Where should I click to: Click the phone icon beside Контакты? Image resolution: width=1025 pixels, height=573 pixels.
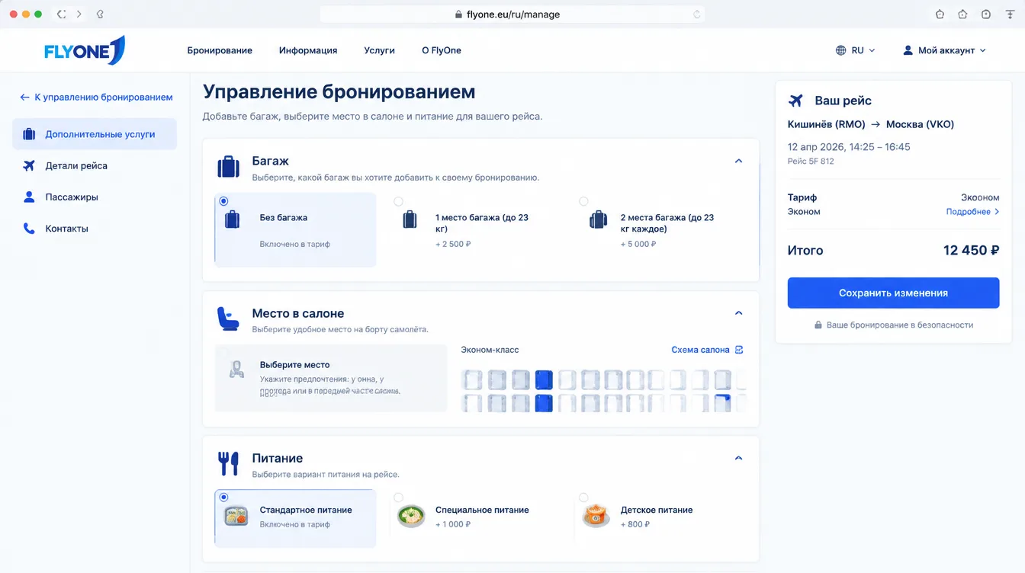point(29,229)
